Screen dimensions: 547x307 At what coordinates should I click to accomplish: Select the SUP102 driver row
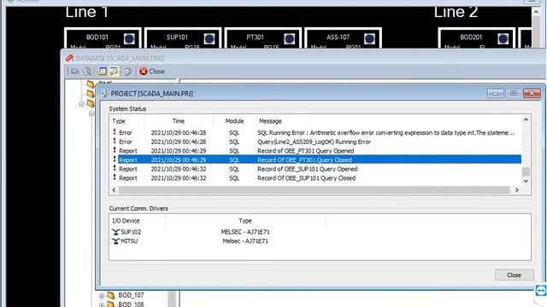[x=218, y=232]
